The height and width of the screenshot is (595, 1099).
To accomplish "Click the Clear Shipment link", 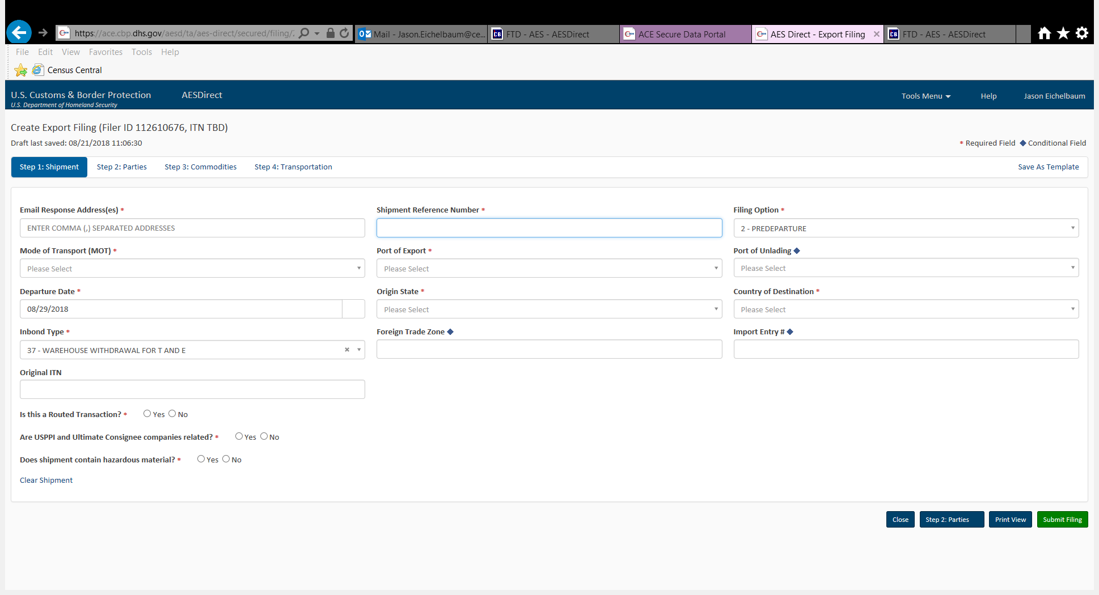I will pos(46,480).
